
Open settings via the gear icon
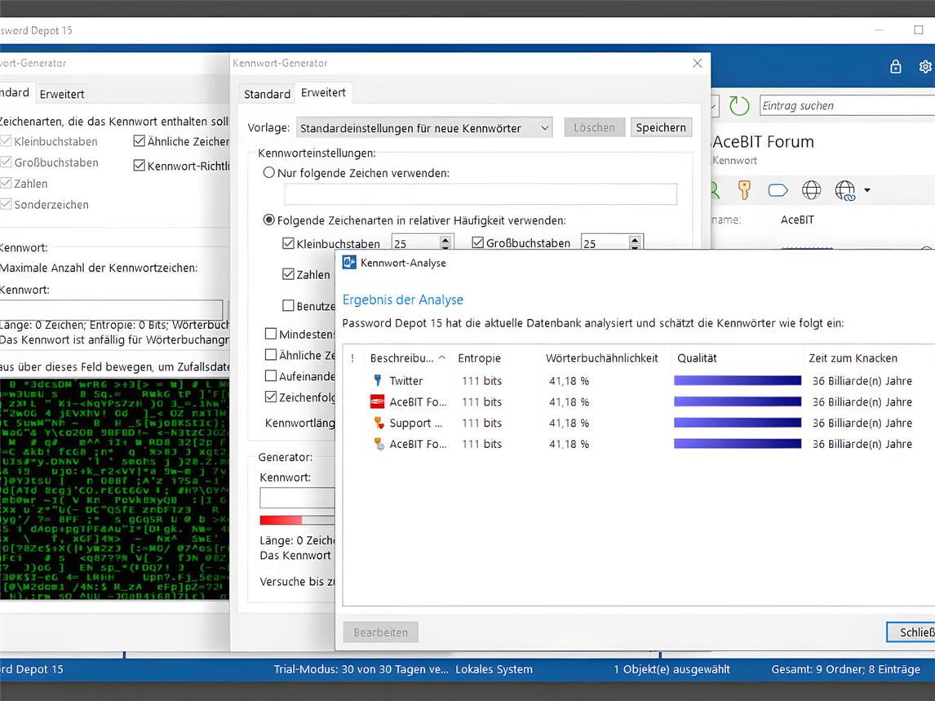point(925,67)
